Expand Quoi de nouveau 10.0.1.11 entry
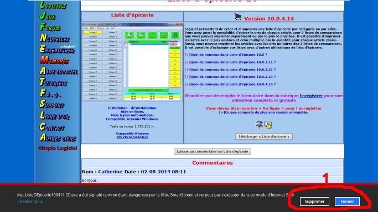 pos(230,62)
